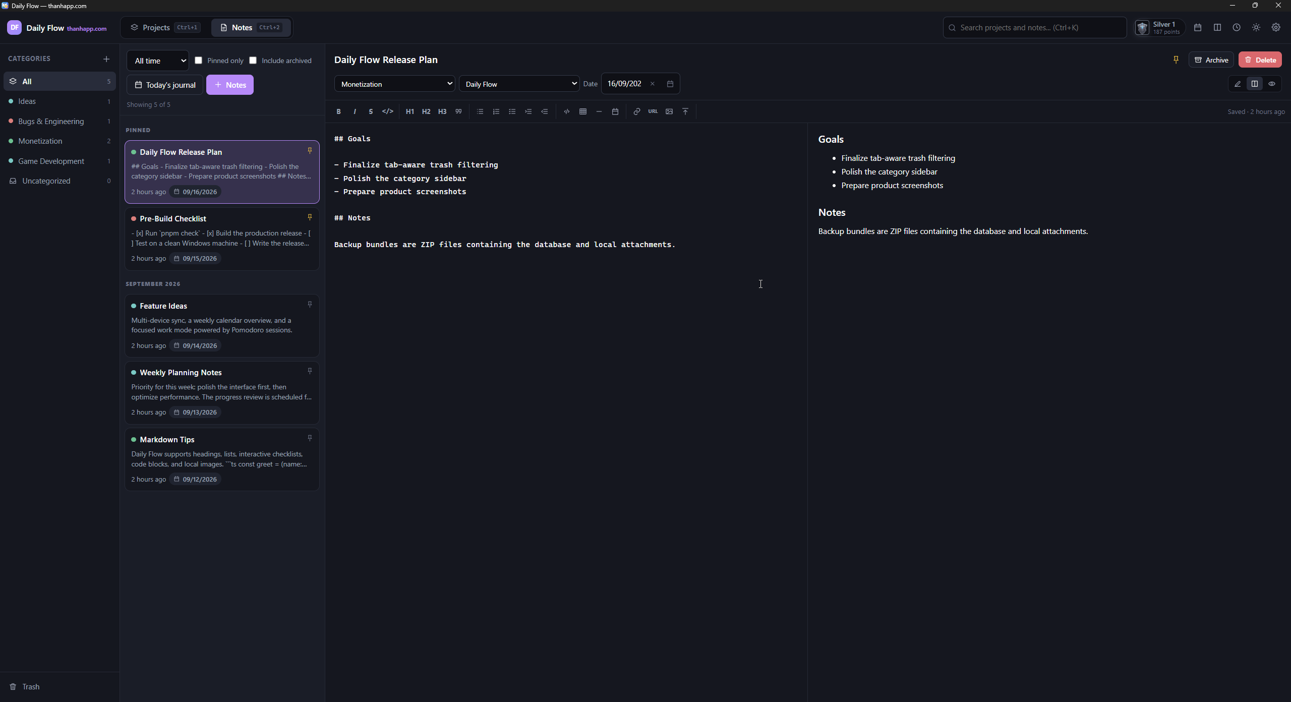Switch to split editor view
The height and width of the screenshot is (702, 1291).
(1255, 84)
